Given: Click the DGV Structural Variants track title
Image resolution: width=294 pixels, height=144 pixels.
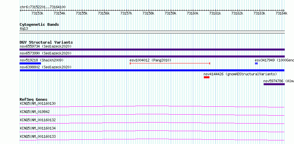Looking at the screenshot, I should click(x=46, y=42).
